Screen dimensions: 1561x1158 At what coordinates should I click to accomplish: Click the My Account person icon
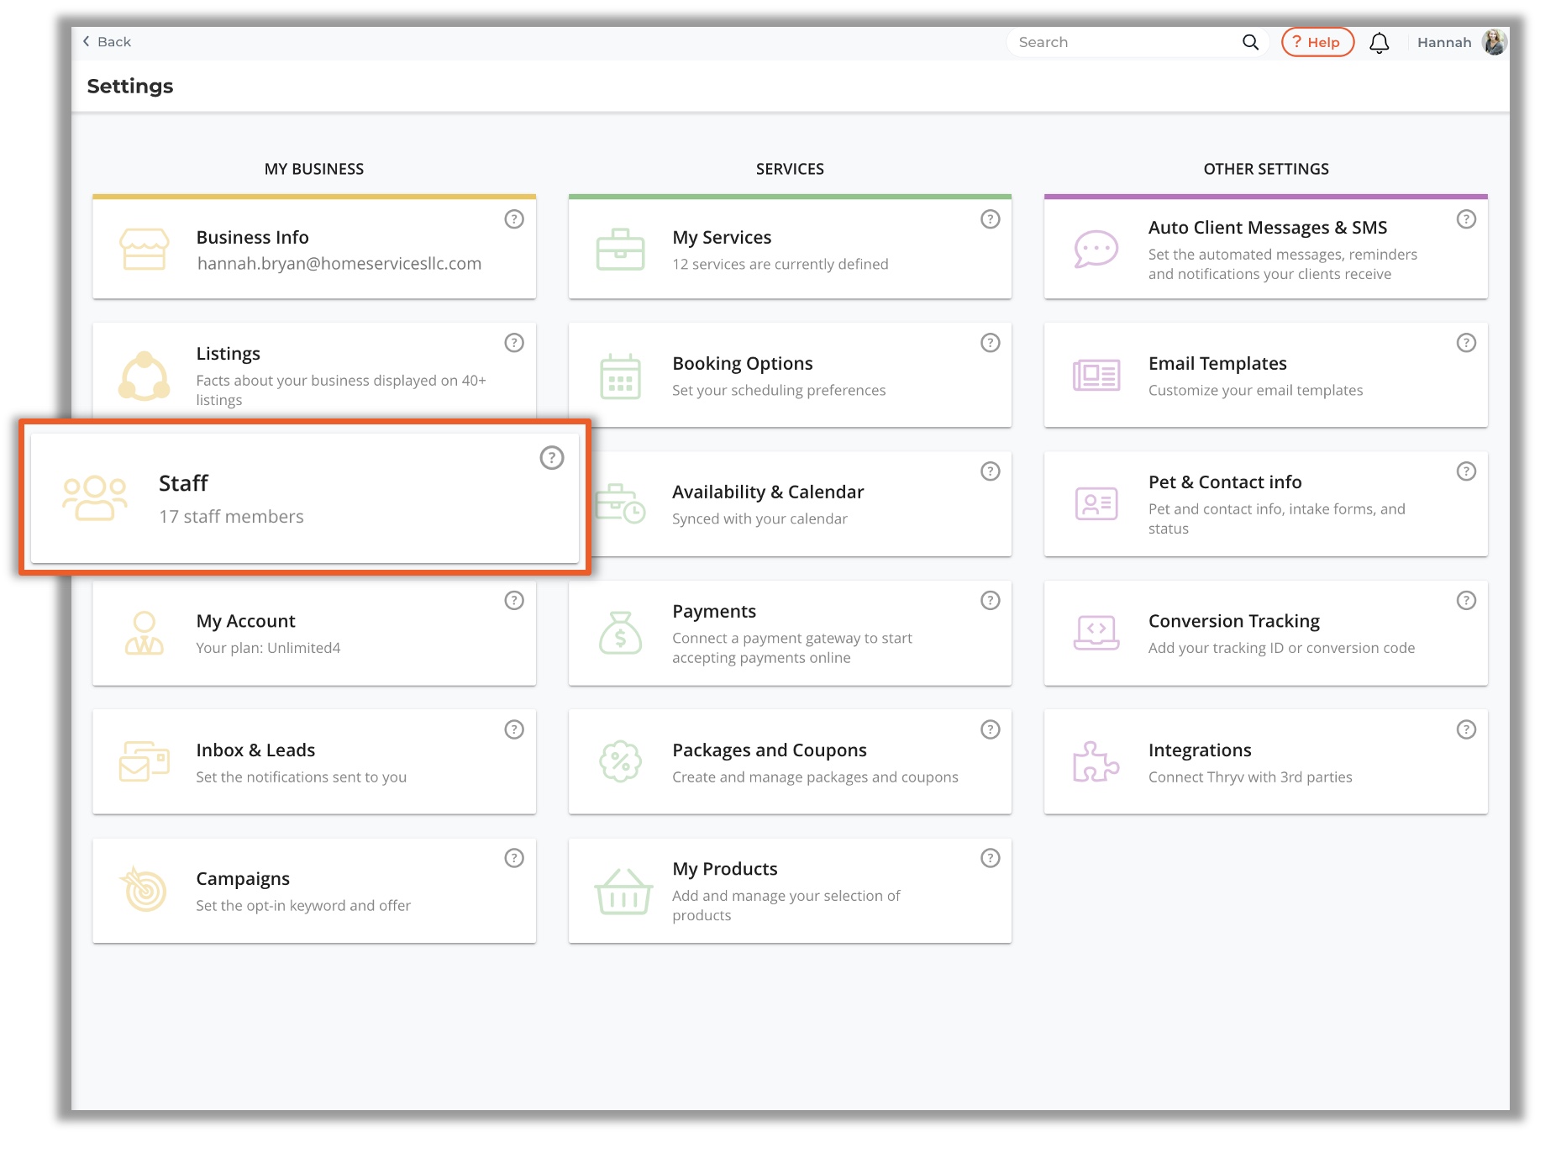pos(144,633)
